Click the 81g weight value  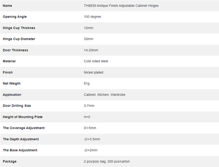click(87, 83)
